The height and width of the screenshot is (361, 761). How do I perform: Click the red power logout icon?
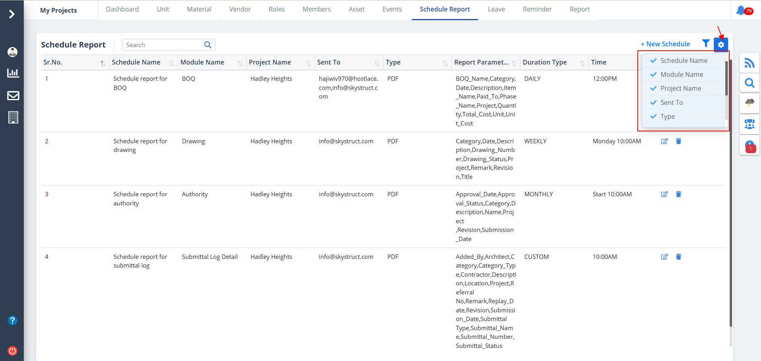point(13,351)
